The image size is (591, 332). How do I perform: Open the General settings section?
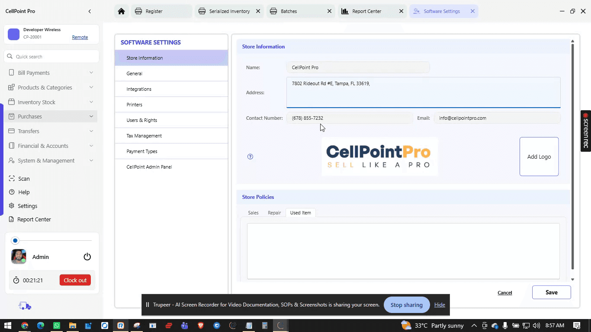coord(171,73)
